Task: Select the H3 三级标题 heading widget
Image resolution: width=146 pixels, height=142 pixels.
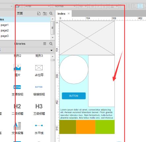Action: (39, 109)
